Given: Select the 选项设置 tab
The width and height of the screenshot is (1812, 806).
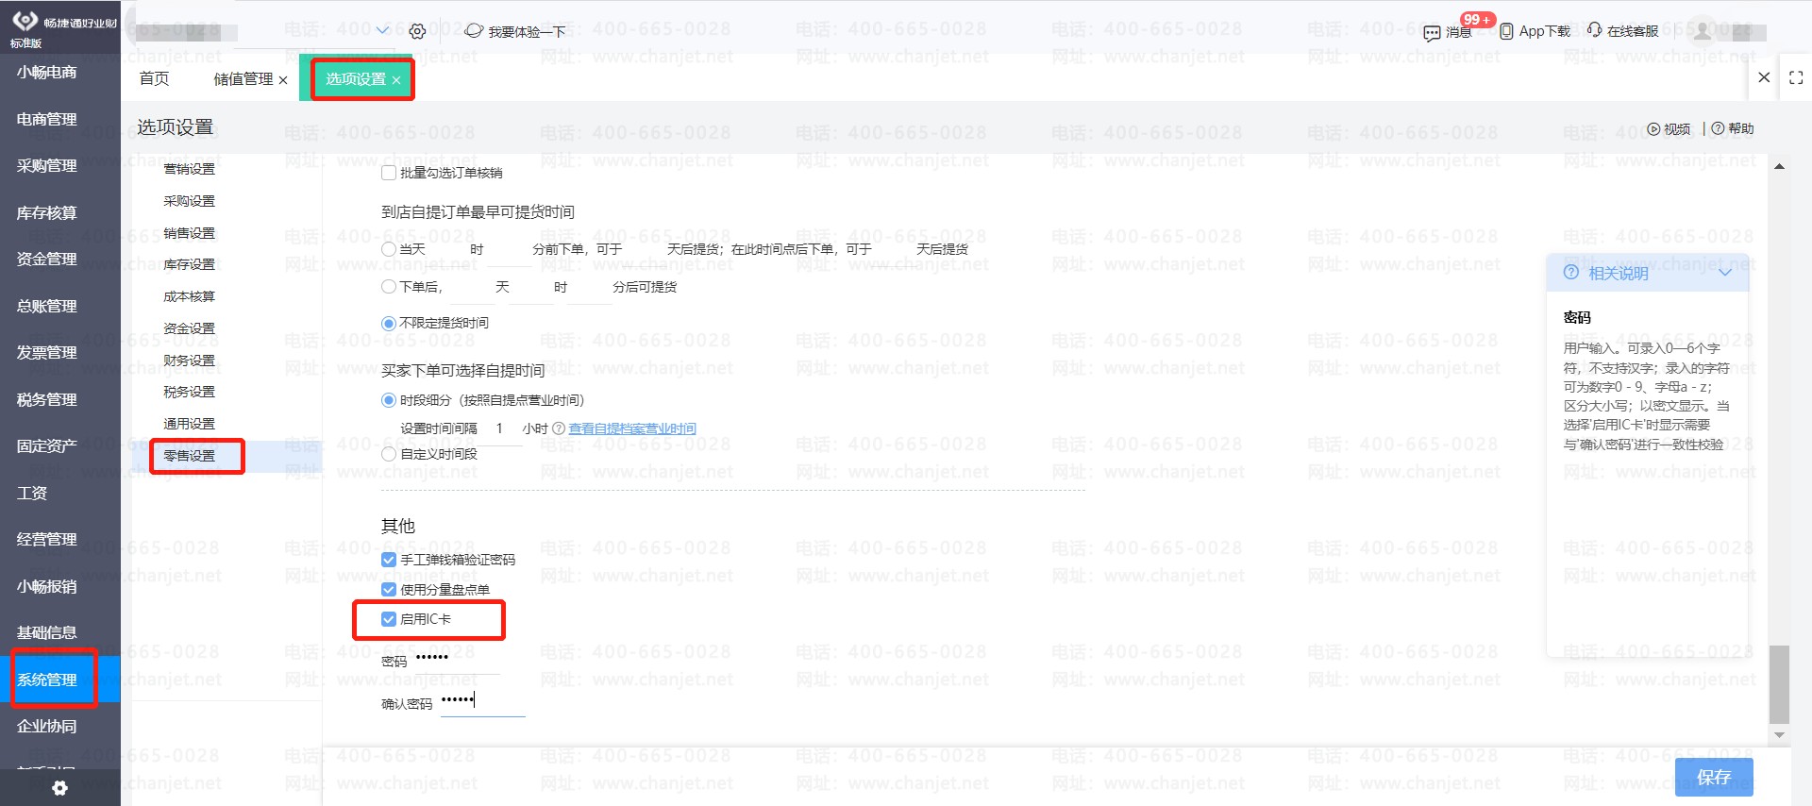Looking at the screenshot, I should [x=356, y=78].
